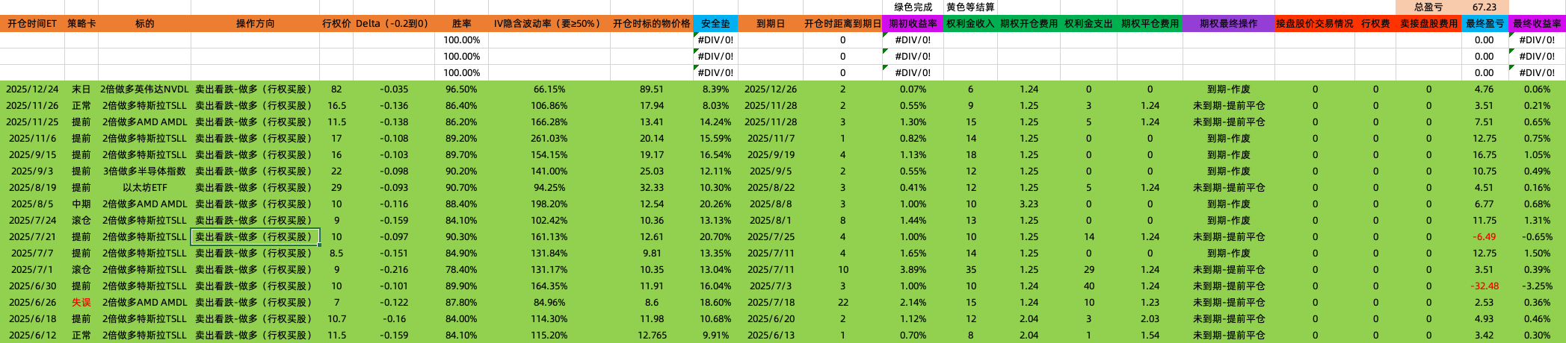This screenshot has width=1566, height=343.
Task: Select the 3倍做多半导体指数 cell
Action: pyautogui.click(x=144, y=171)
